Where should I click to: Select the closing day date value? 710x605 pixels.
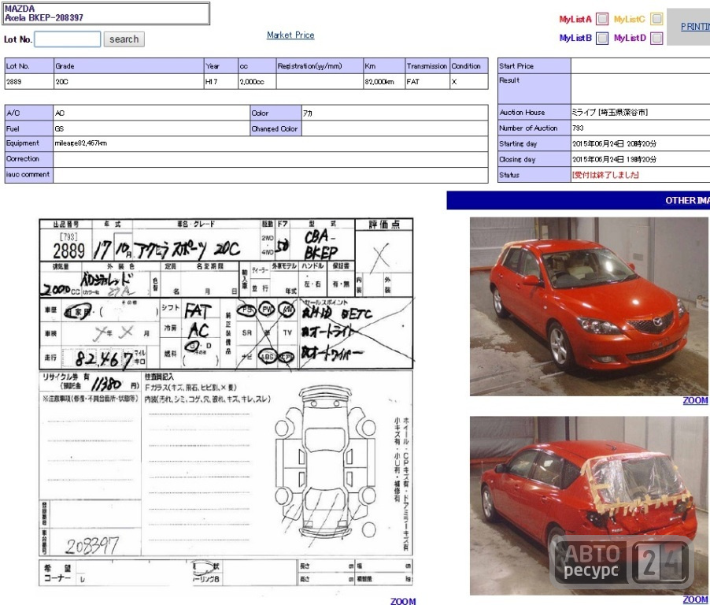614,159
